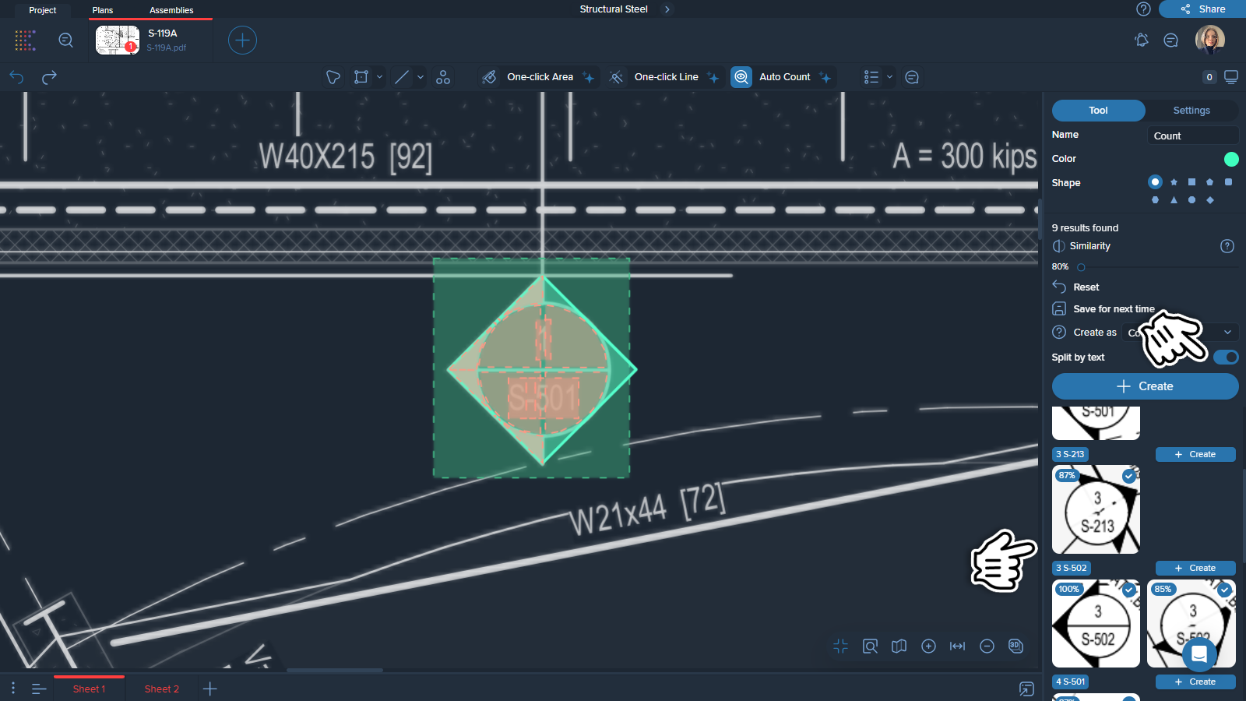Open the pop-out panel icon in status bar
This screenshot has height=701, width=1246.
[1026, 689]
